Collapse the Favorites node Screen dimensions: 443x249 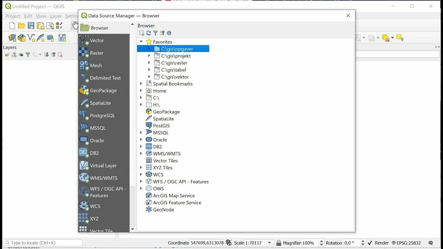141,42
